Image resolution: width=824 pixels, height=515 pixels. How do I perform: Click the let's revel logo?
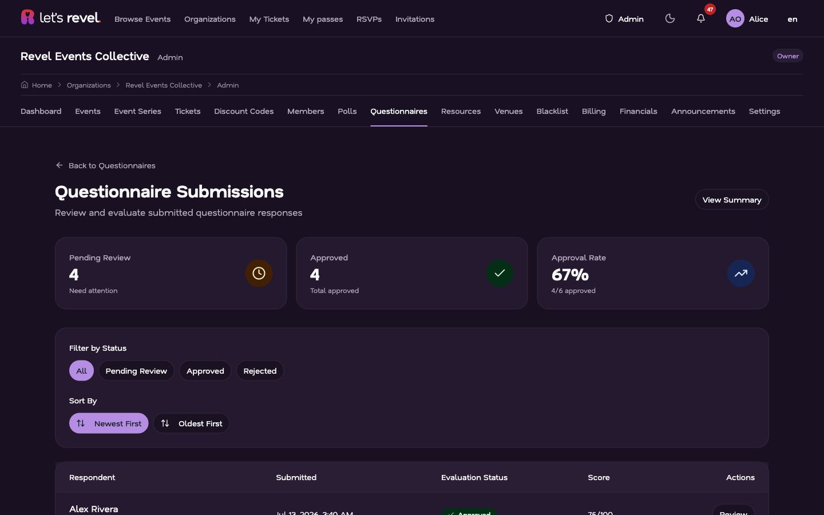click(61, 18)
